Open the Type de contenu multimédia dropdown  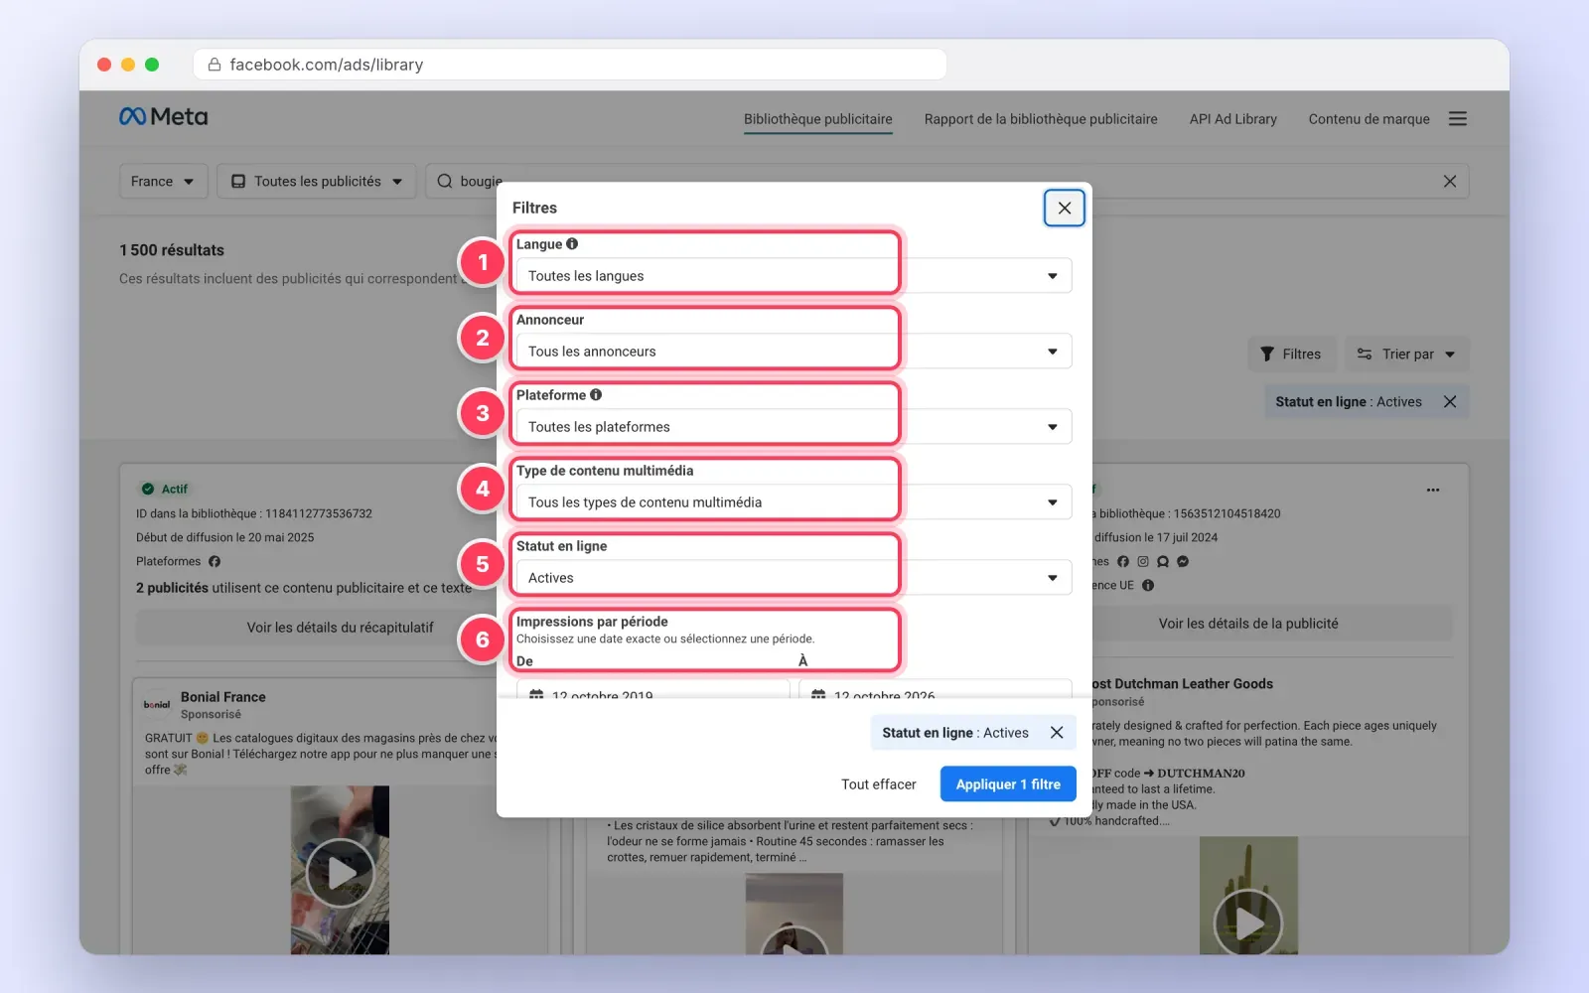click(794, 502)
